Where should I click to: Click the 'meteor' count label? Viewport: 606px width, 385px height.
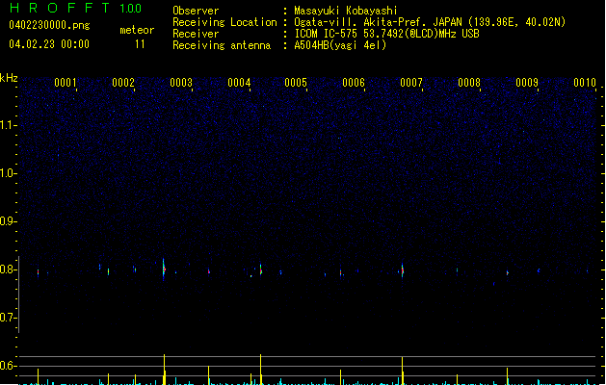[137, 30]
